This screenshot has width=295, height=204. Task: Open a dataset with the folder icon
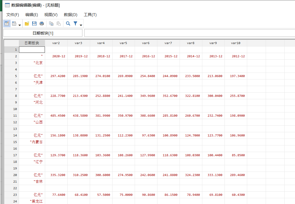(26, 23)
